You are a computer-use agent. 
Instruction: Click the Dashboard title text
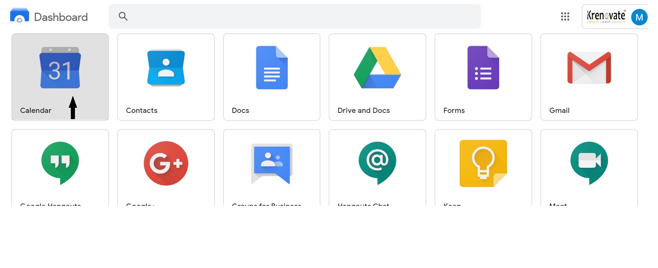(61, 17)
